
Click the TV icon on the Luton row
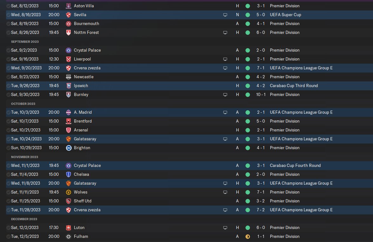[x=225, y=227]
